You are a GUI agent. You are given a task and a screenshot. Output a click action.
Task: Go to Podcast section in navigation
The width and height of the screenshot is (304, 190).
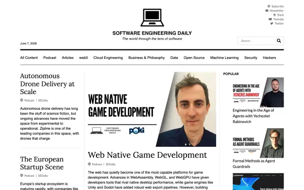coord(49,57)
